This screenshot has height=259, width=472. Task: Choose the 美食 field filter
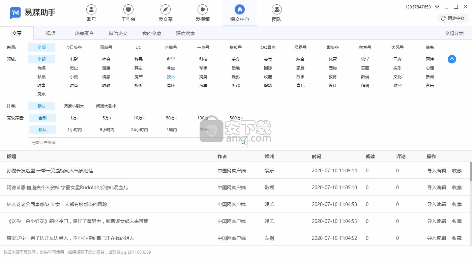tap(268, 59)
